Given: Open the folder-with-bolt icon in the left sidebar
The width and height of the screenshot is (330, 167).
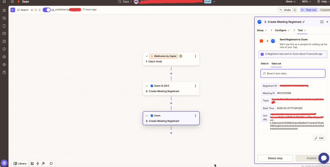Looking at the screenshot, I should click(4, 18).
